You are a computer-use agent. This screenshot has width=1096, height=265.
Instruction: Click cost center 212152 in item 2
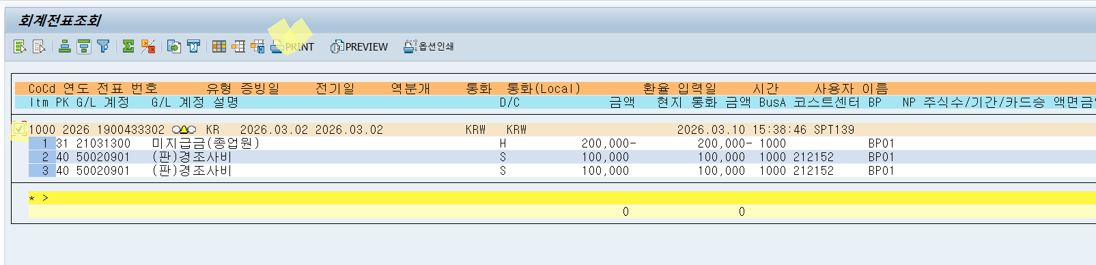[x=813, y=157]
